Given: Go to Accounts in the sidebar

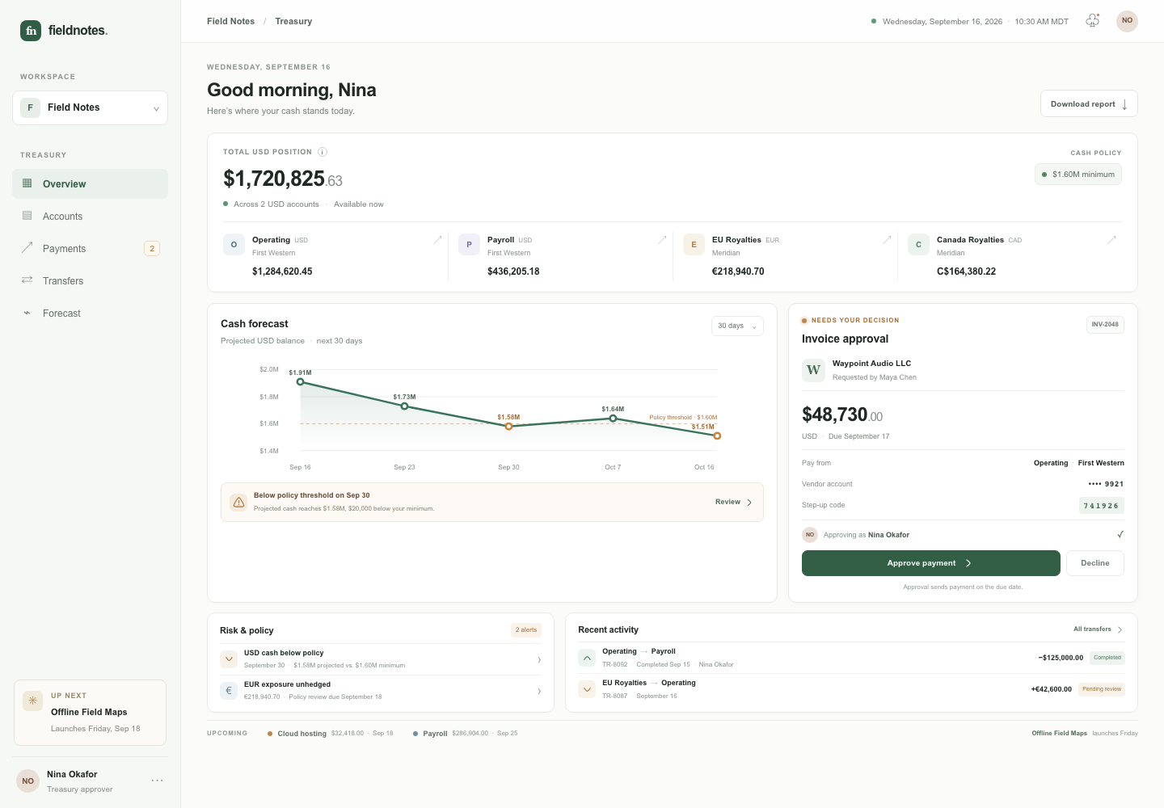Looking at the screenshot, I should [x=90, y=216].
